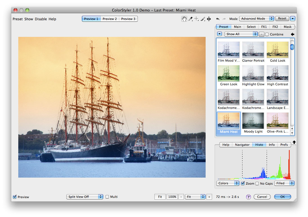Select the Film Mood preset thumbnail

[x=229, y=50]
